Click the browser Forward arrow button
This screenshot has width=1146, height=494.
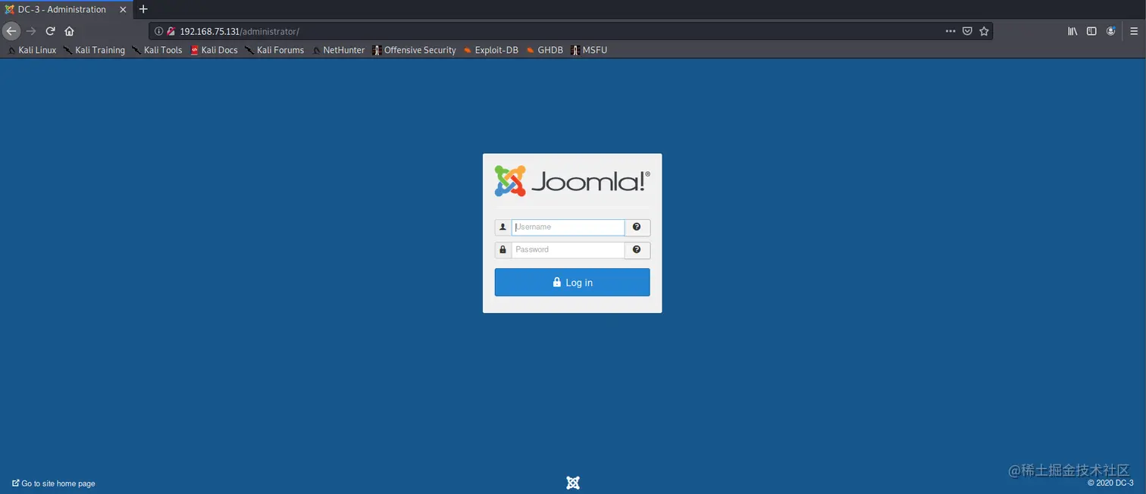pyautogui.click(x=31, y=31)
